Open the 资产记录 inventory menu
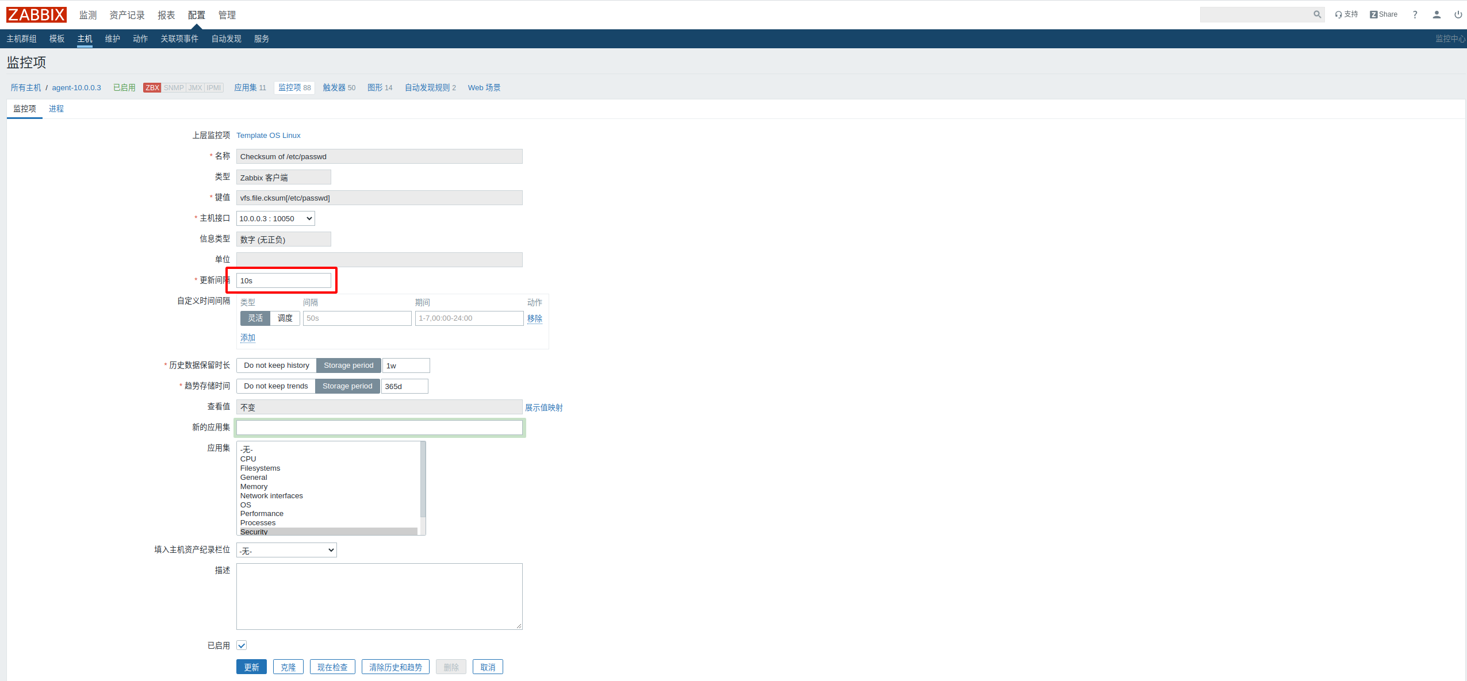The height and width of the screenshot is (681, 1467). [x=127, y=15]
